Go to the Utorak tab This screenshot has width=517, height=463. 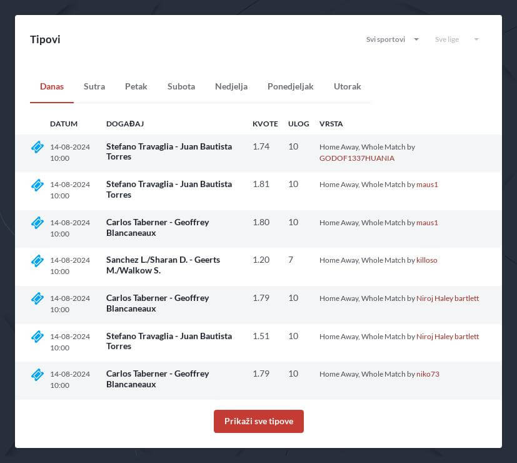pyautogui.click(x=347, y=86)
